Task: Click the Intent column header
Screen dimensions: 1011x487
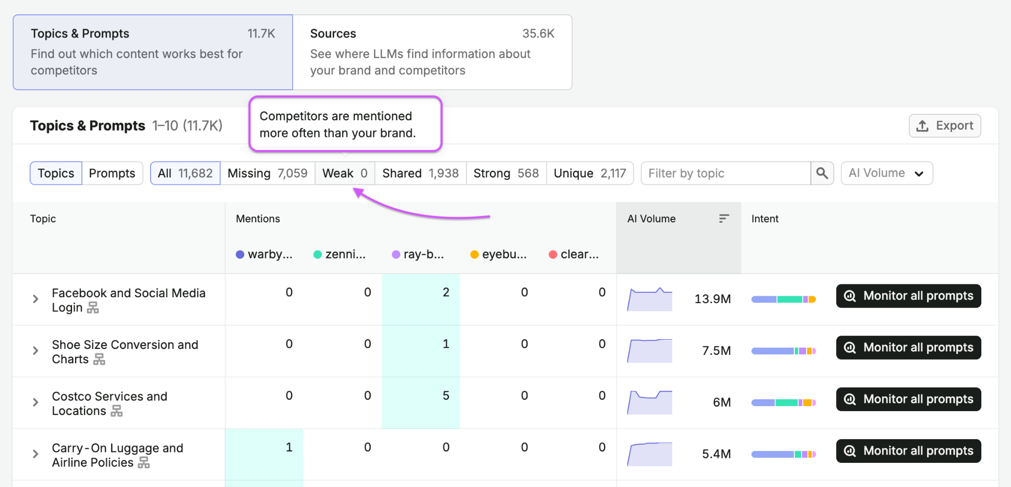Action: 765,218
